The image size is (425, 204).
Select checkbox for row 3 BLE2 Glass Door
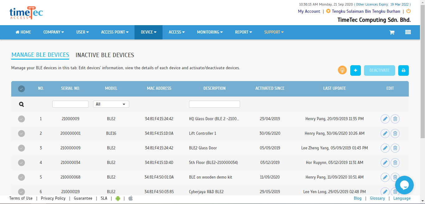tap(21, 148)
